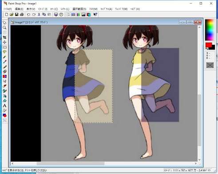
Task: Select the Mover tool
Action: [x=4, y=42]
